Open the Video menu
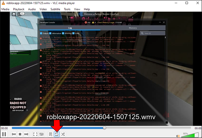Image resolution: width=202 pixels, height=138 pixels. click(43, 9)
